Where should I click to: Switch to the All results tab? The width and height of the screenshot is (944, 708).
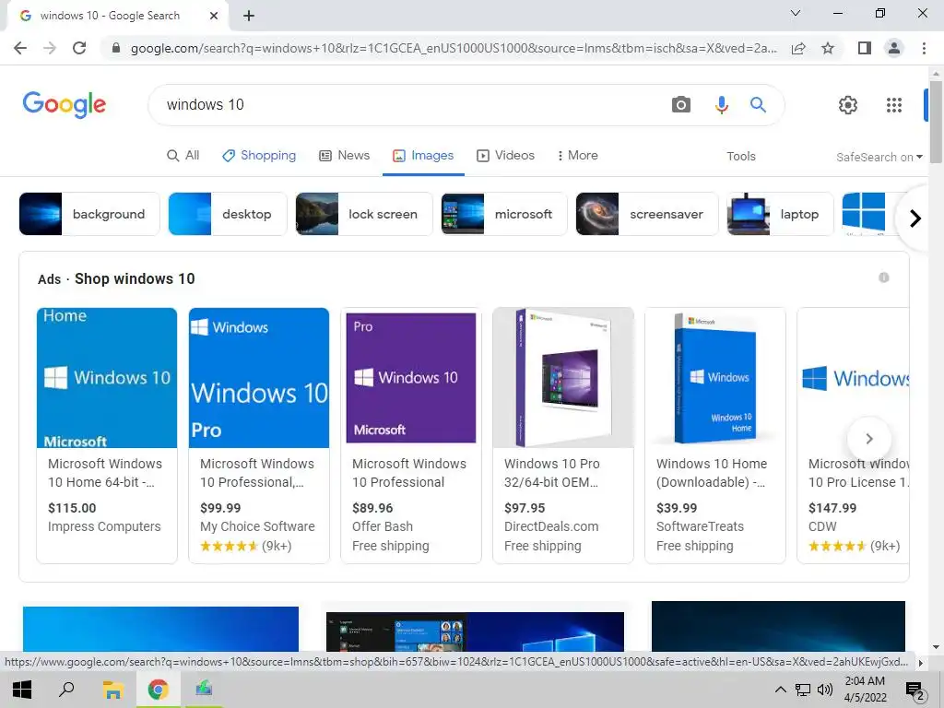183,155
